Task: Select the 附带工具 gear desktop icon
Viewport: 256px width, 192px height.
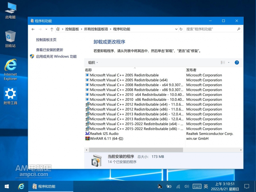Action: click(10, 96)
